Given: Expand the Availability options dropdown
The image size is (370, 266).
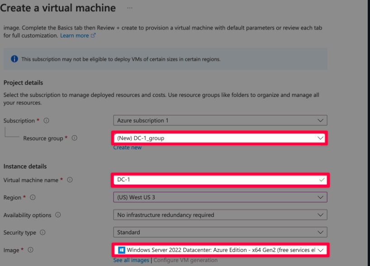Looking at the screenshot, I should point(220,215).
